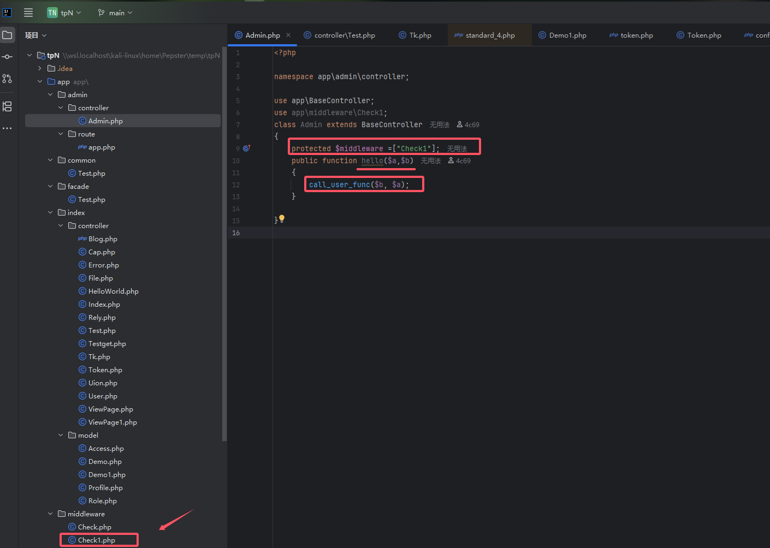
Task: Open the Project tool window folder icon
Action: click(8, 35)
